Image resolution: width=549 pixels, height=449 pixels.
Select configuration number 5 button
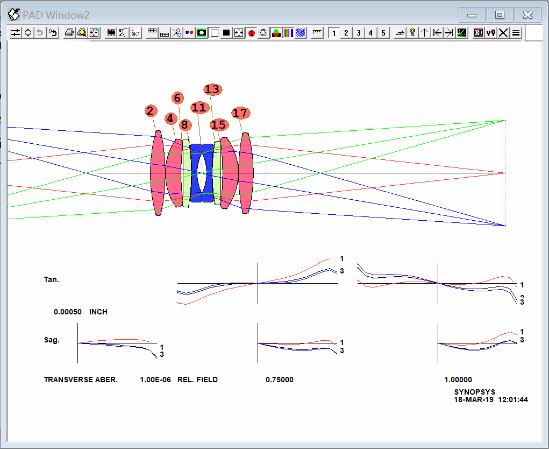(x=383, y=33)
